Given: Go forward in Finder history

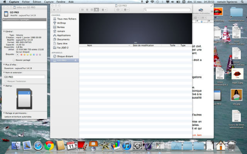Looking at the screenshot, I should coord(58,10).
